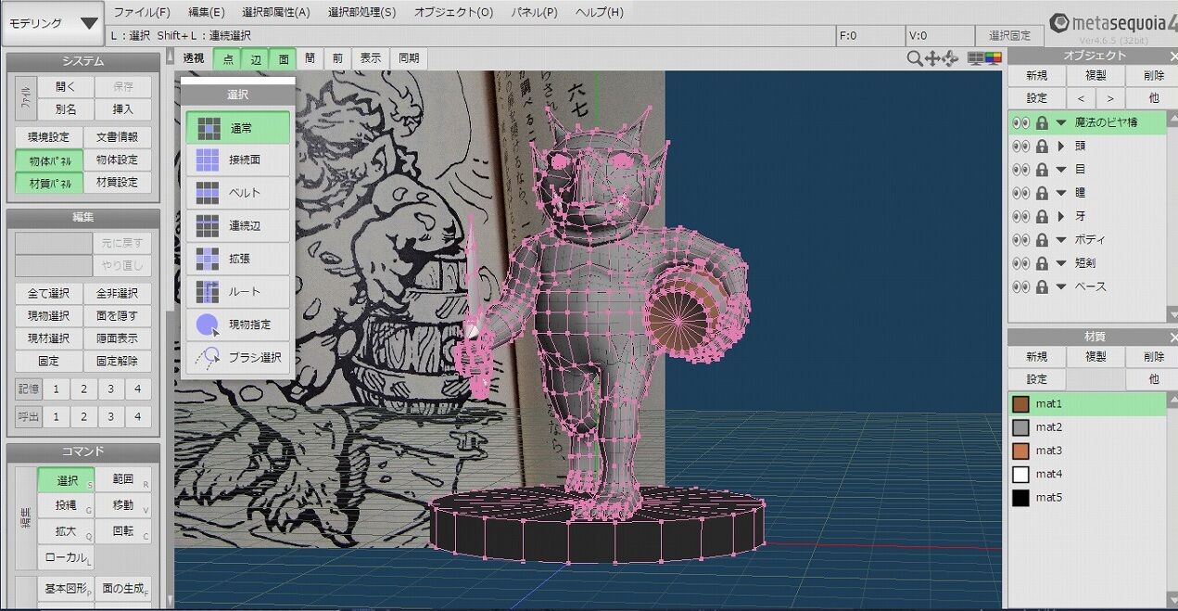Hide the 短剣 object
This screenshot has width=1178, height=611.
(x=1021, y=263)
